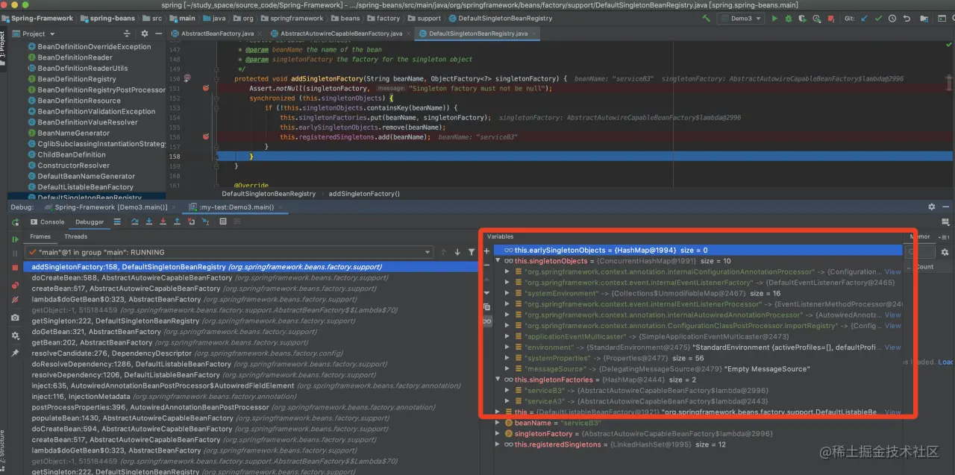Commit changes with Git green checkmark icon

(x=879, y=18)
